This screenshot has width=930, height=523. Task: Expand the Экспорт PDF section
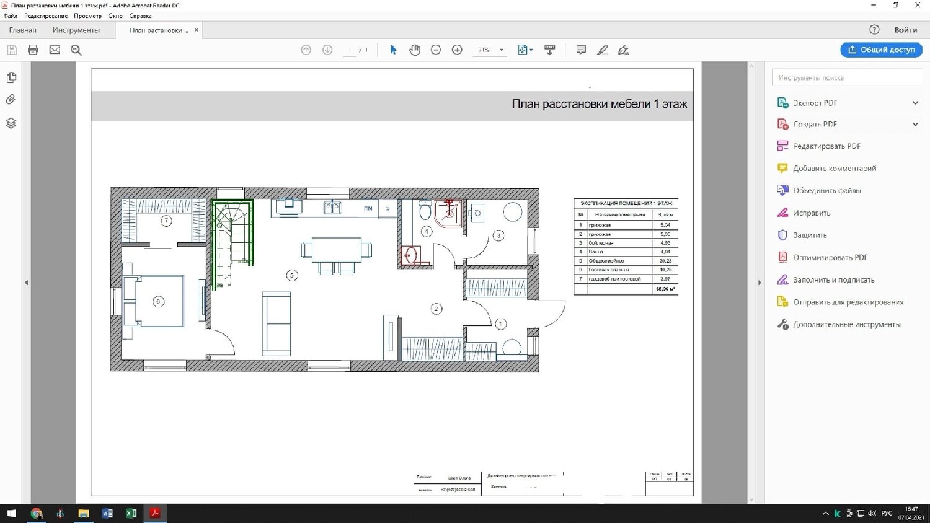pyautogui.click(x=915, y=103)
